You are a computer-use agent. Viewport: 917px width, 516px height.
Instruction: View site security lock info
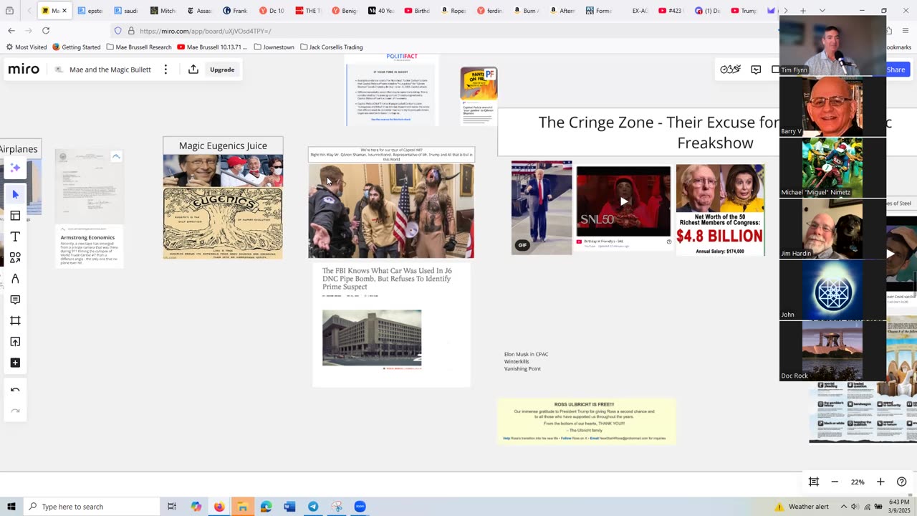[x=131, y=31]
